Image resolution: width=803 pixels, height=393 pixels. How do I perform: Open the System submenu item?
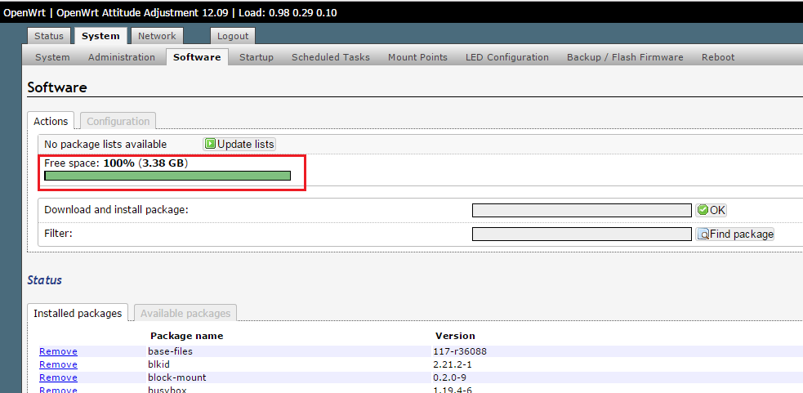coord(52,57)
